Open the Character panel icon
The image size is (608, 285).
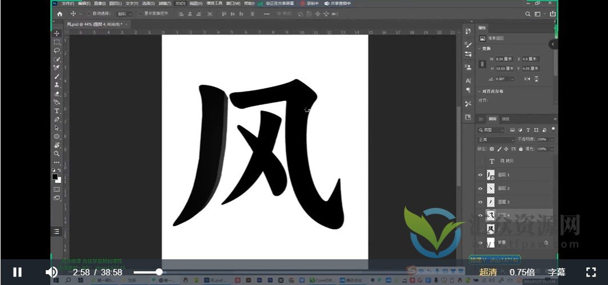point(468,81)
